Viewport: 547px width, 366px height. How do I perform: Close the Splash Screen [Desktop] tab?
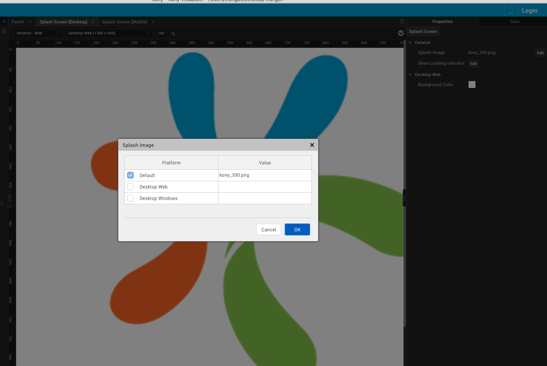(x=93, y=22)
